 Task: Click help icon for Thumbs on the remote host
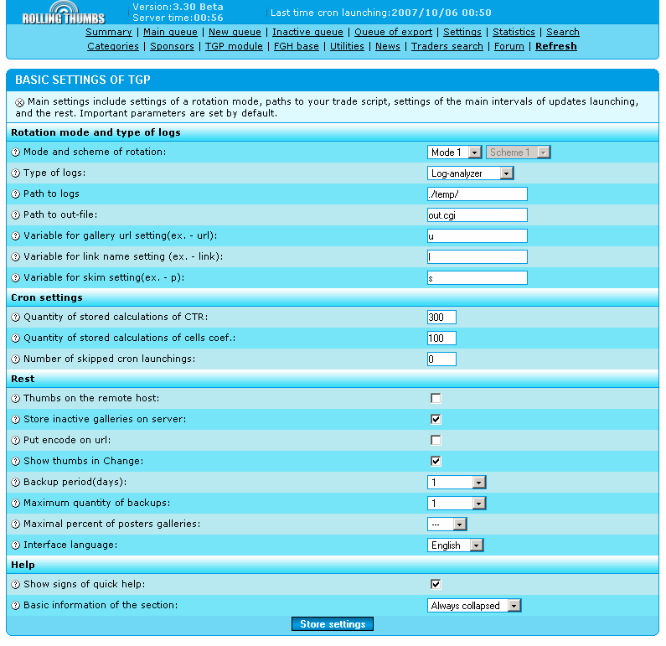(x=16, y=398)
